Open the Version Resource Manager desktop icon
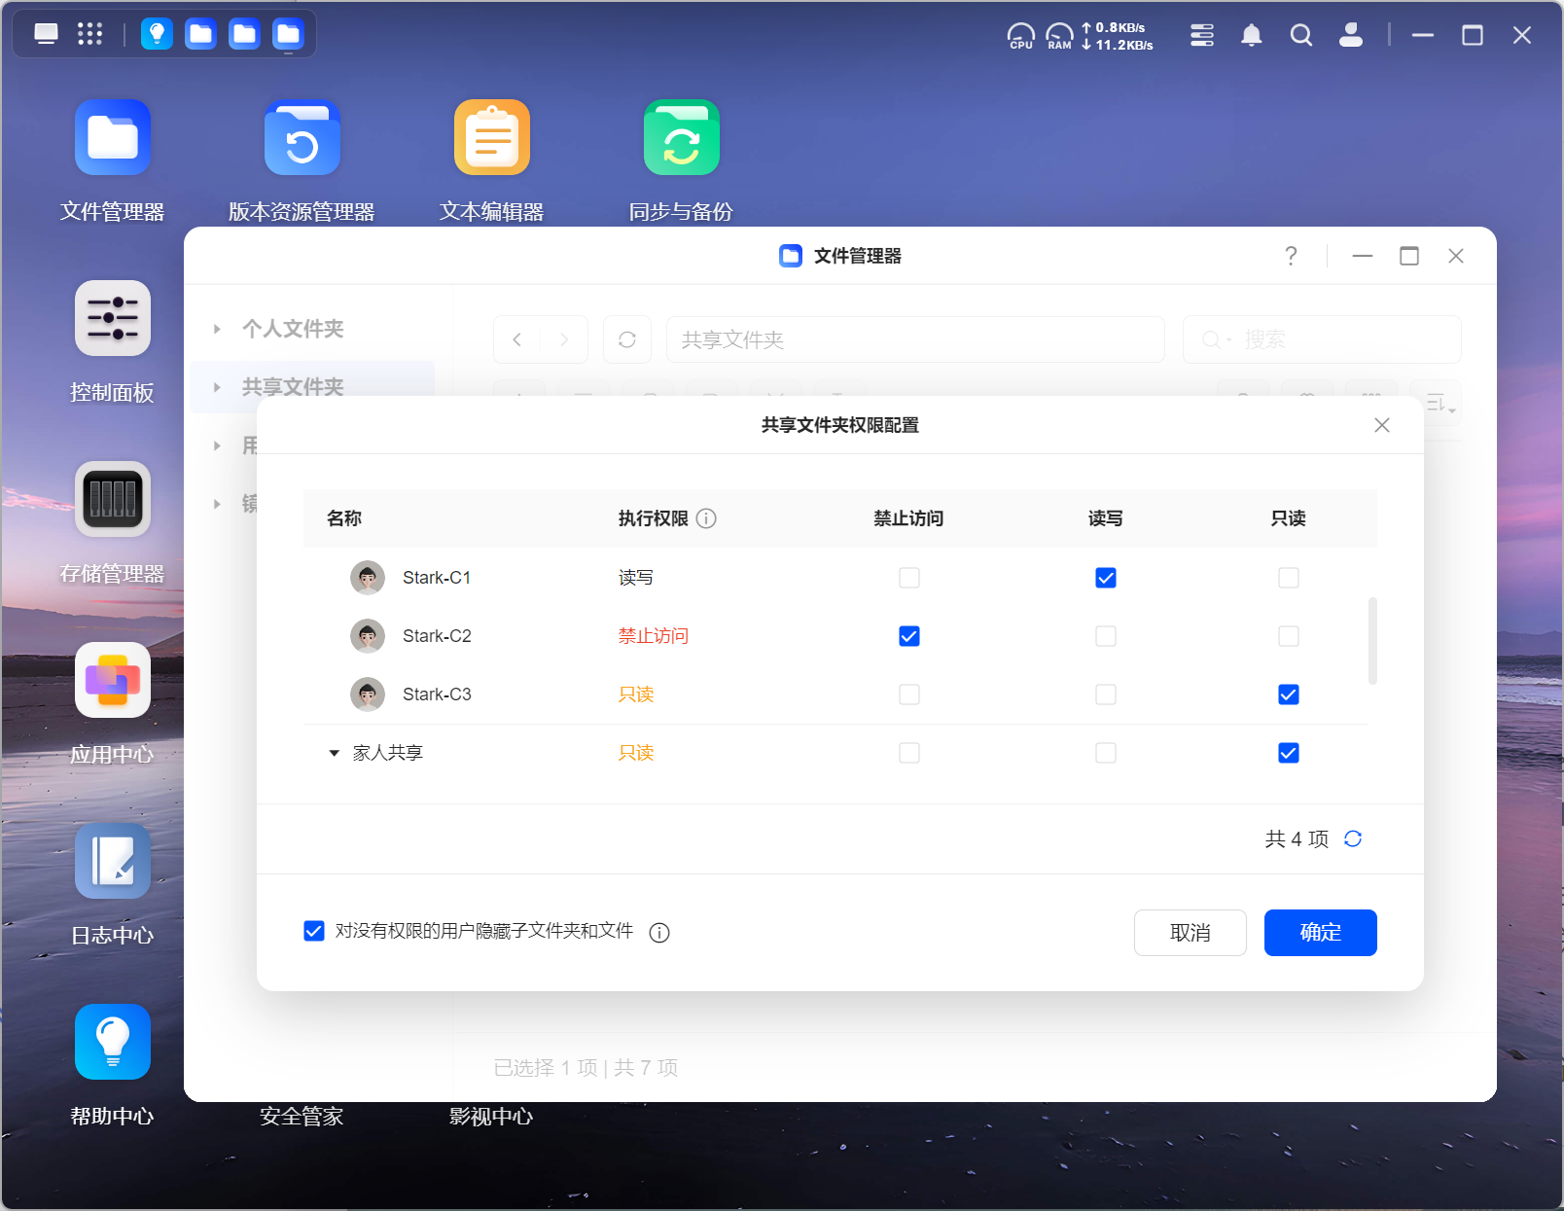Image resolution: width=1564 pixels, height=1211 pixels. coord(302,137)
